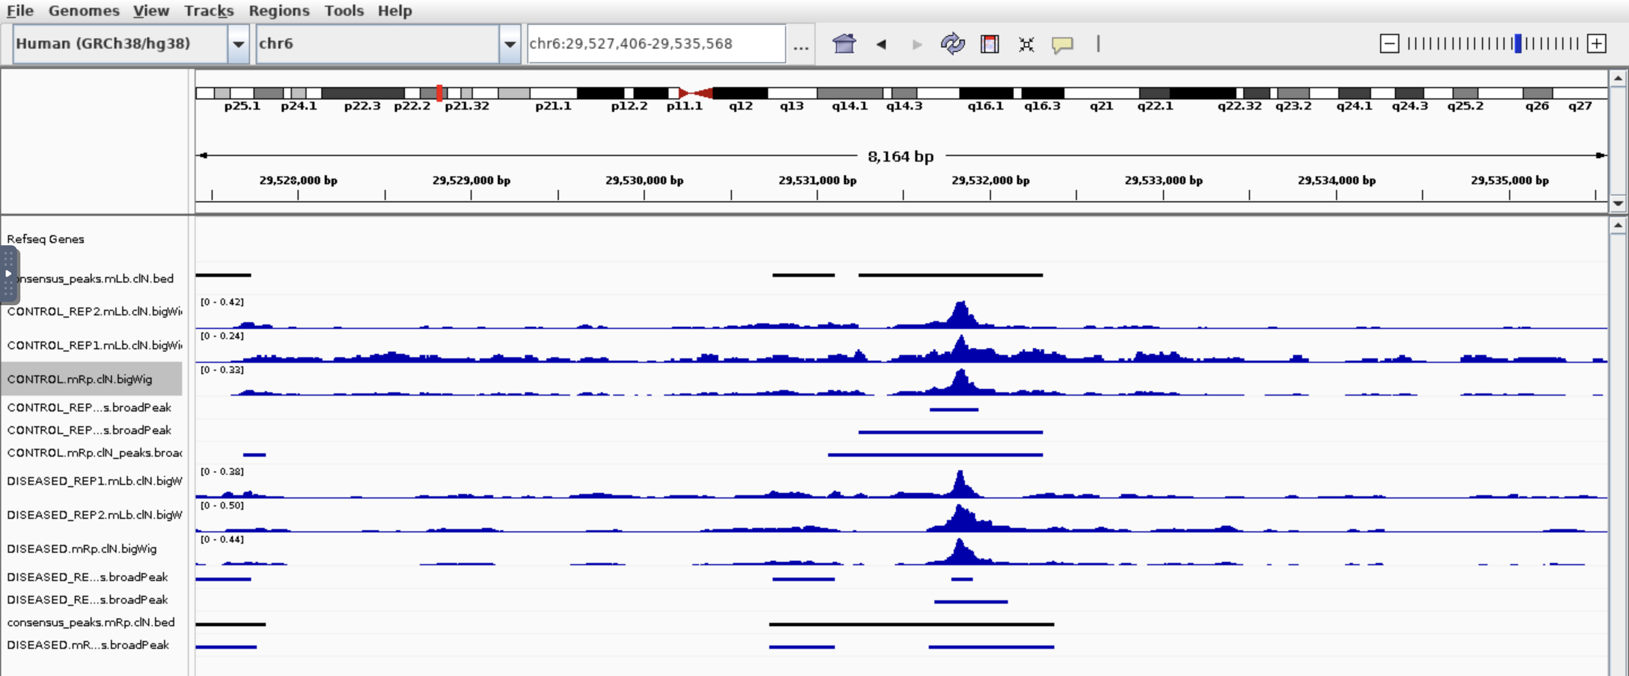Click the centromere on the chr6 ideogram
The height and width of the screenshot is (676, 1629).
click(x=695, y=93)
